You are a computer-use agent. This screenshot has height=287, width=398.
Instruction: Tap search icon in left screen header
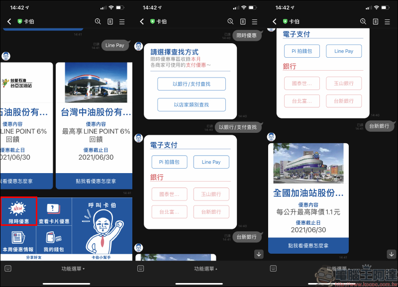(98, 21)
